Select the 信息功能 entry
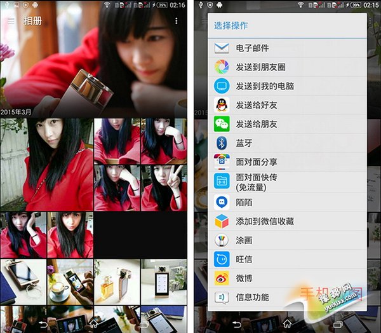 (x=252, y=297)
